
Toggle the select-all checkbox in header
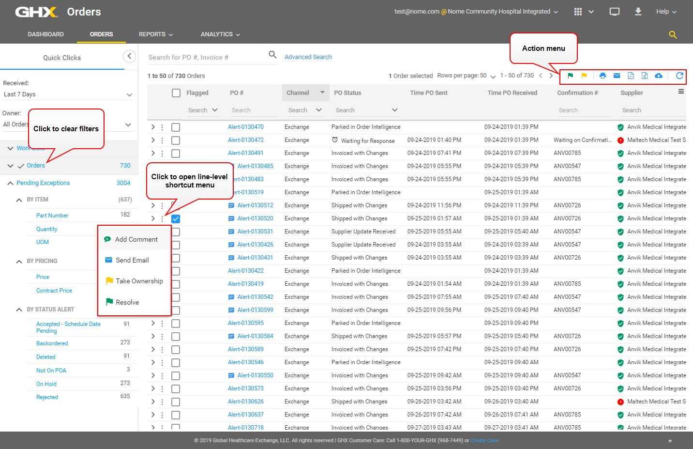pyautogui.click(x=176, y=93)
